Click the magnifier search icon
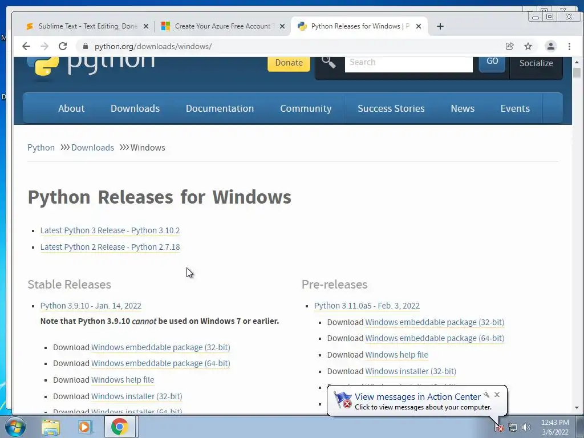 click(x=328, y=62)
